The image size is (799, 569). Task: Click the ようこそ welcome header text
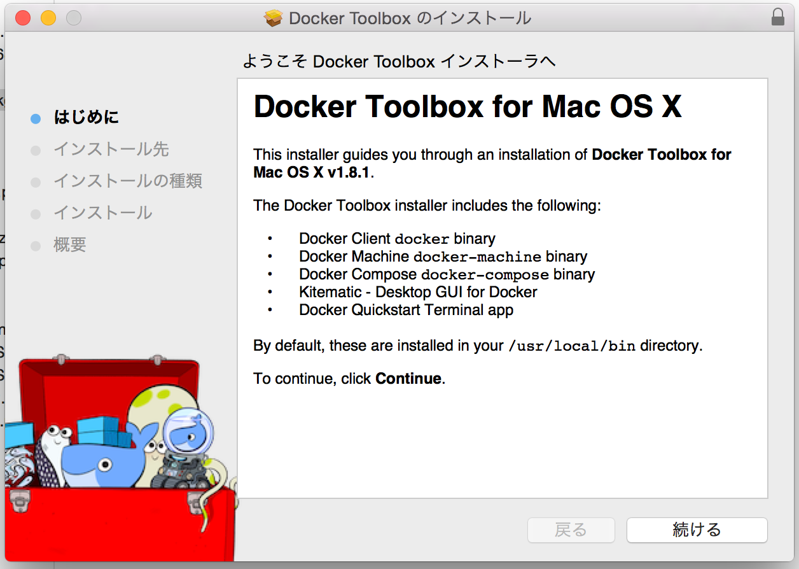399,60
